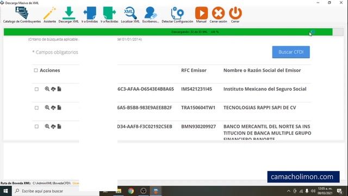
Task: Select the Instituto Mexicano del Seguro Social name
Action: (x=265, y=89)
